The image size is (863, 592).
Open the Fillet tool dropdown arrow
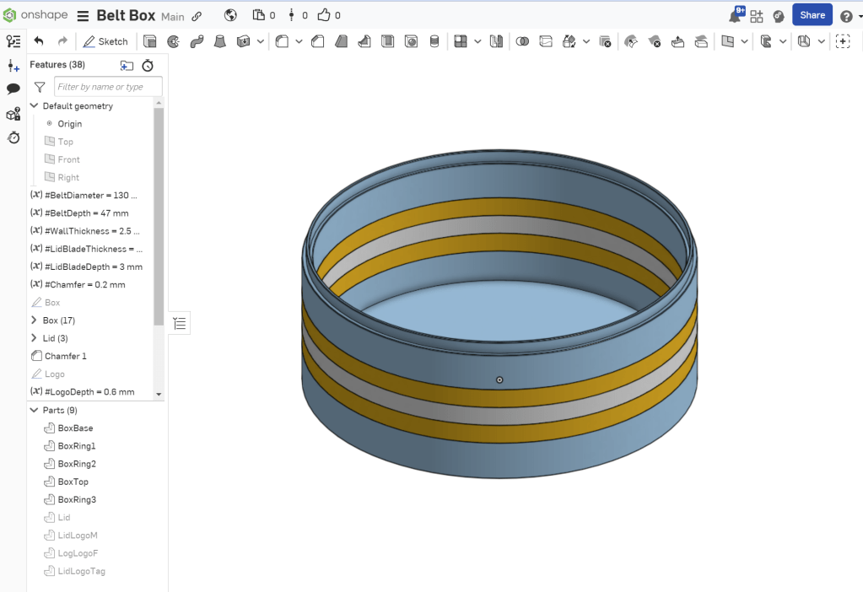(299, 41)
